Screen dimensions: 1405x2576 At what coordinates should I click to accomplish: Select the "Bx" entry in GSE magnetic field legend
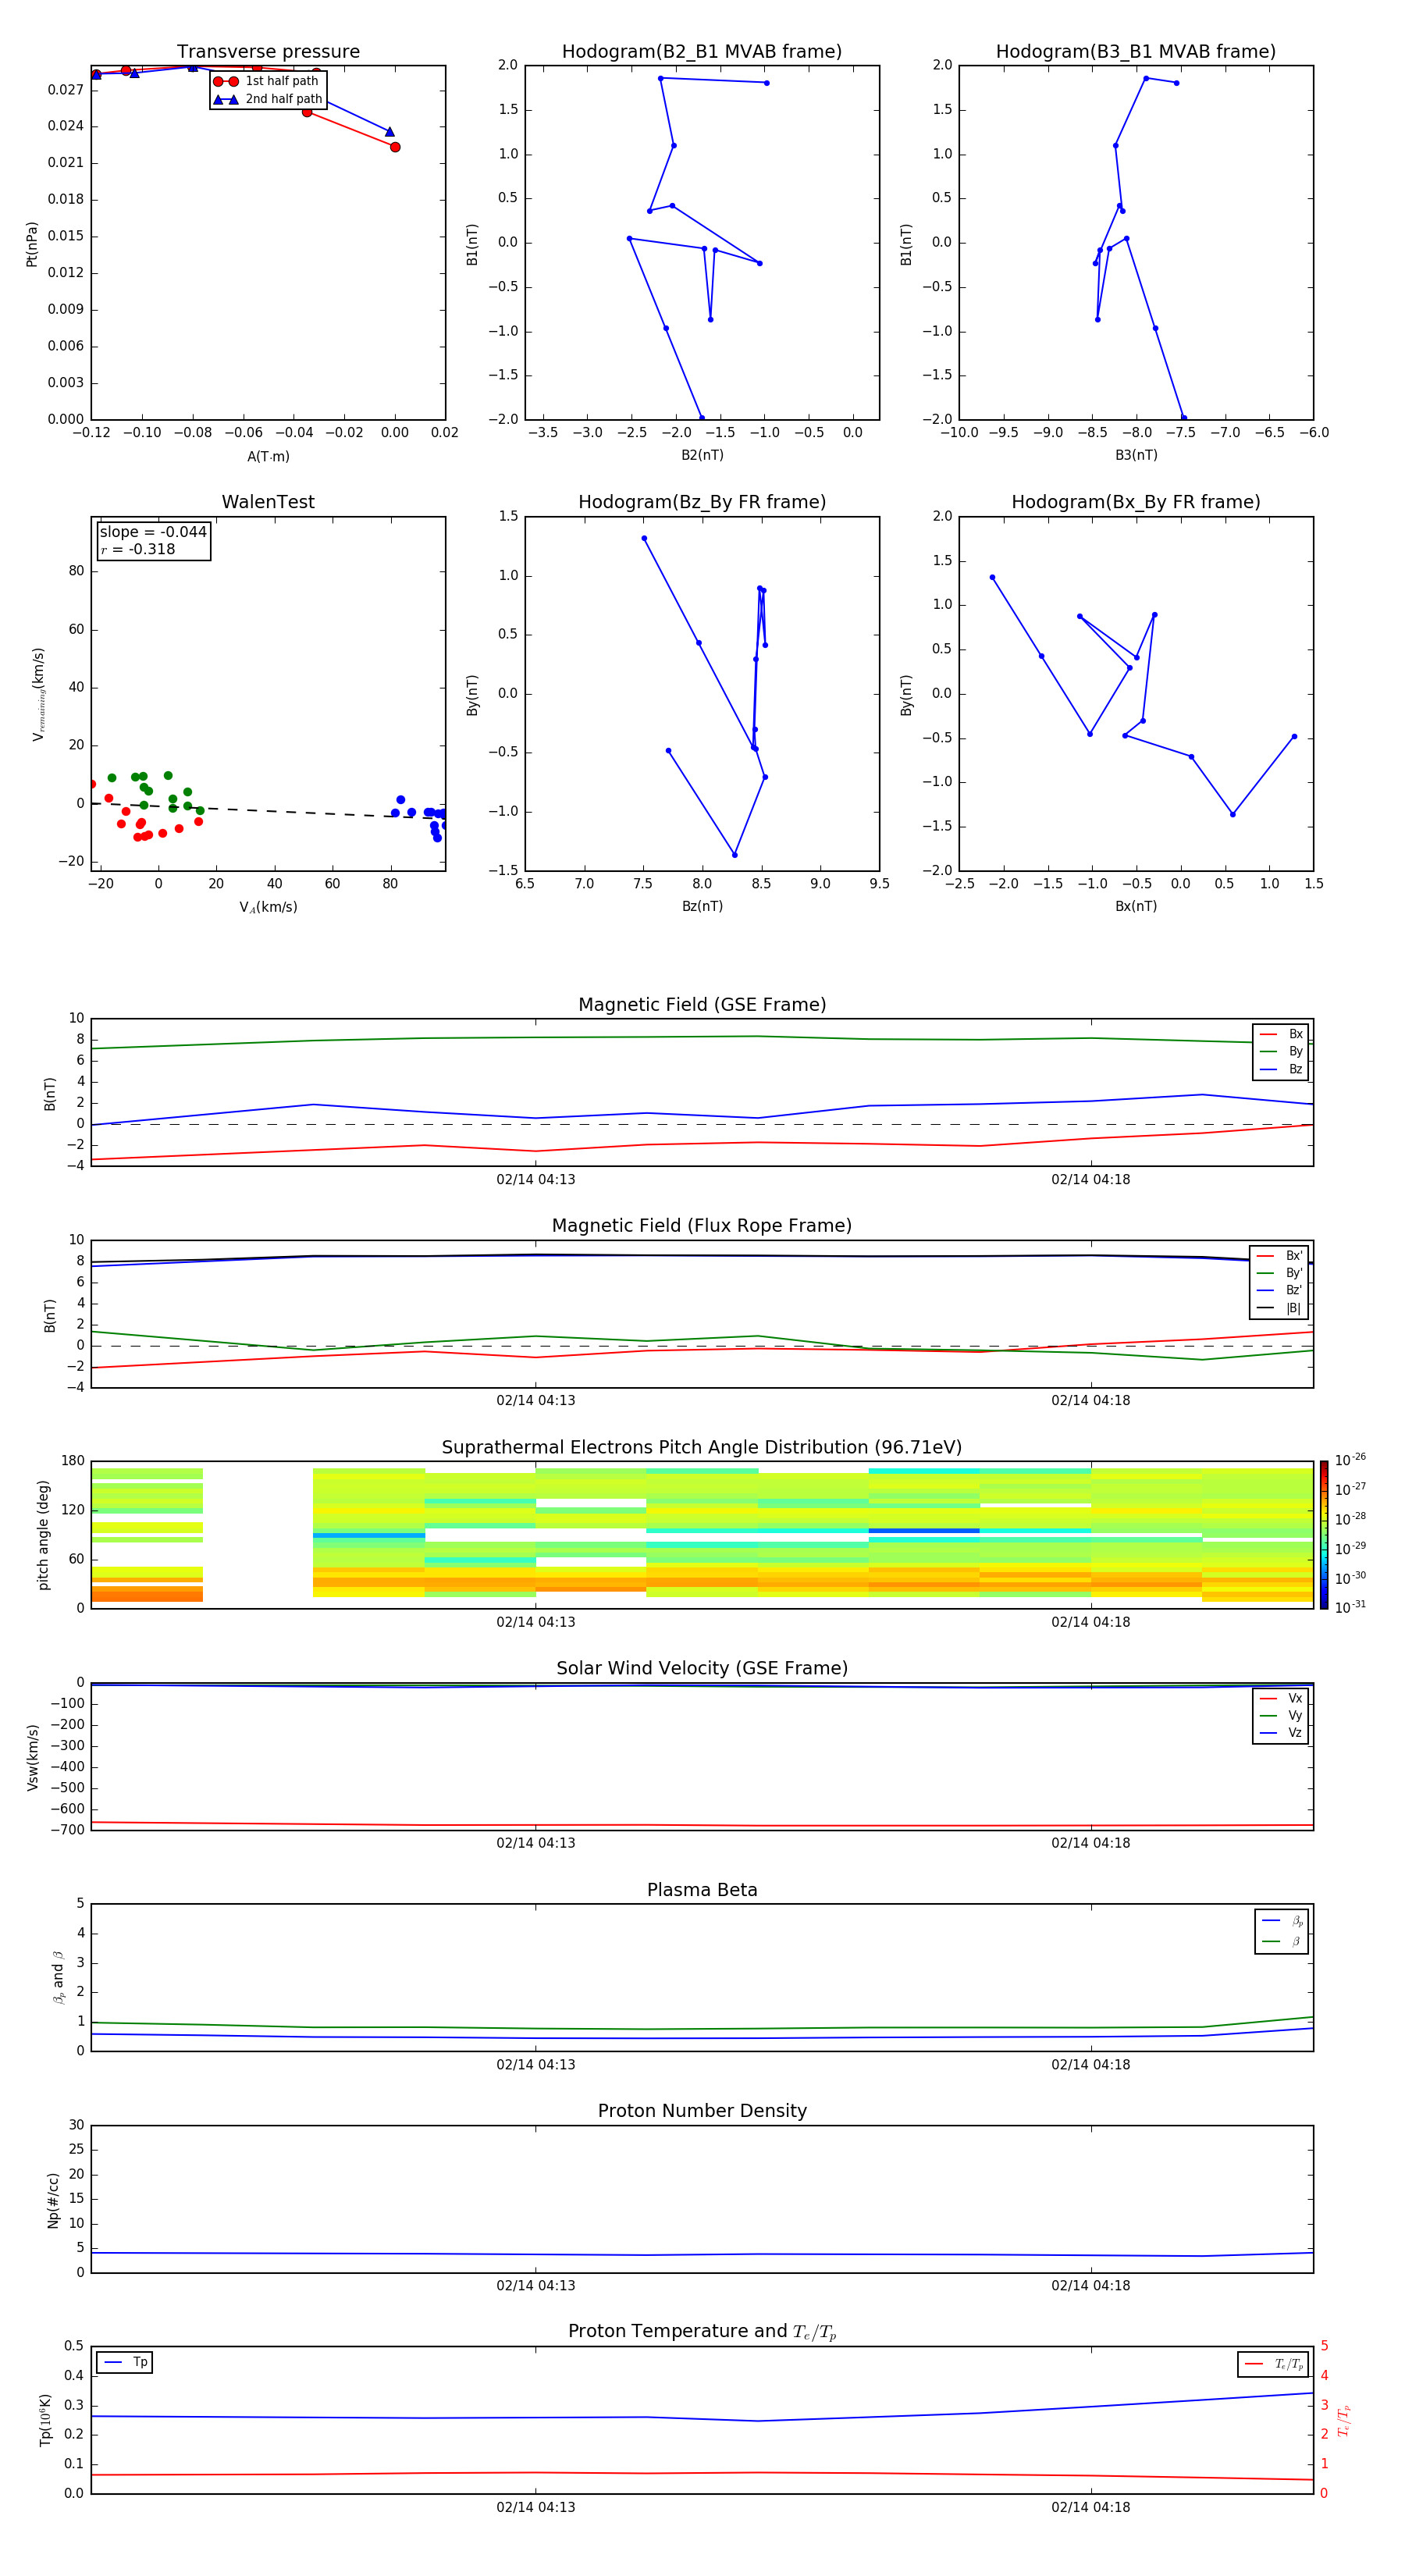click(x=1281, y=1034)
